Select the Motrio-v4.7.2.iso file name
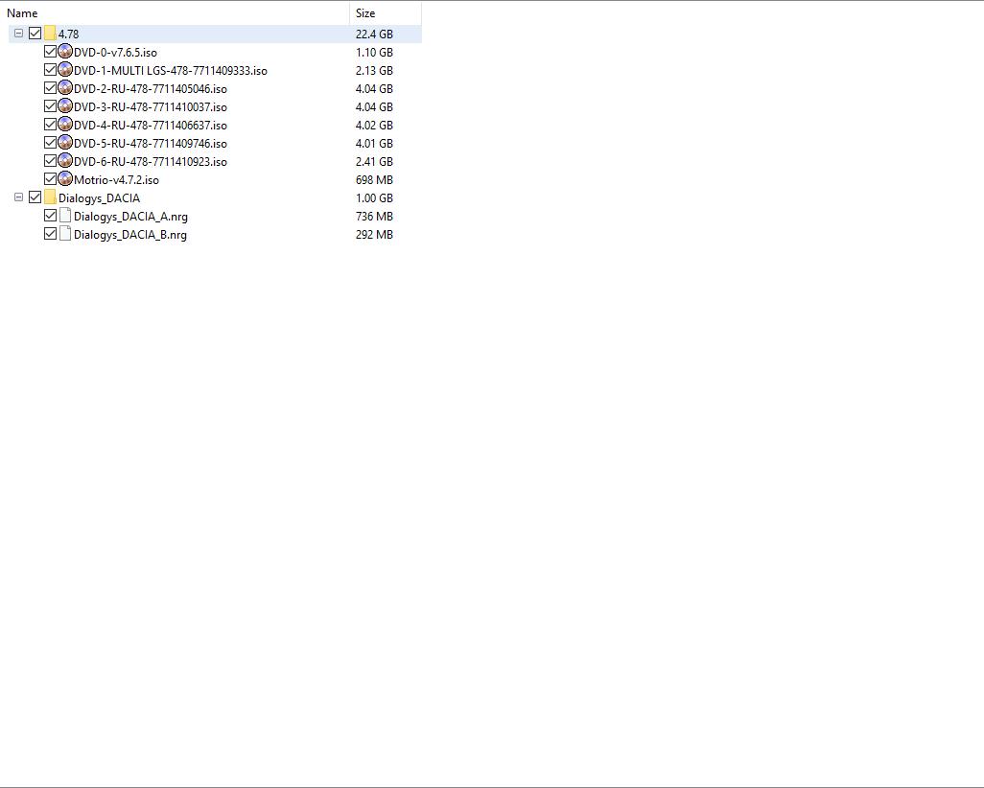Screen dimensions: 984x788 [117, 180]
